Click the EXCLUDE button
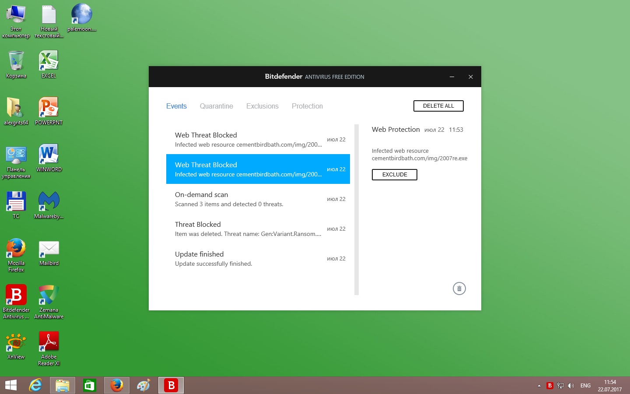Viewport: 630px width, 394px height. pos(395,175)
